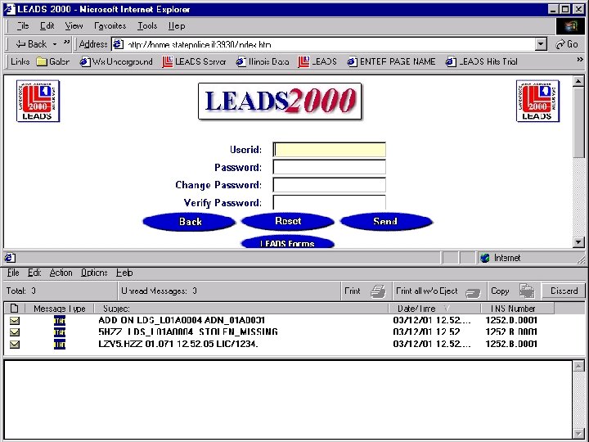Image resolution: width=589 pixels, height=442 pixels.
Task: Click the Internet zone globe icon
Action: pyautogui.click(x=485, y=258)
